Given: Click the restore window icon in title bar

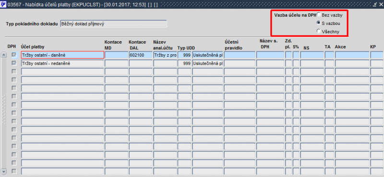Looking at the screenshot, I should [375, 4].
